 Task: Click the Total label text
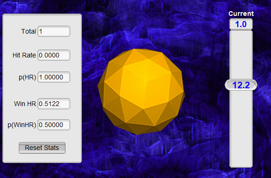(29, 31)
